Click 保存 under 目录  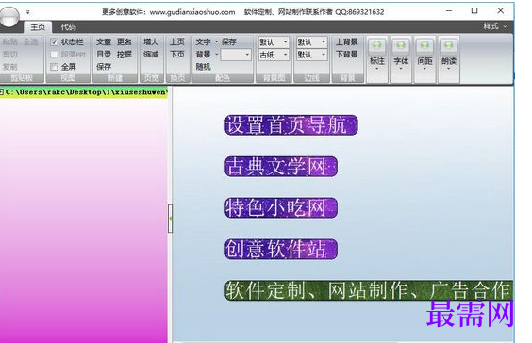104,67
